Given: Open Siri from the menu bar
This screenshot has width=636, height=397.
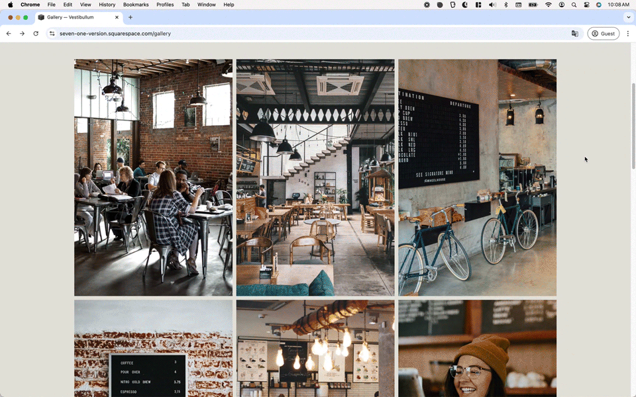Looking at the screenshot, I should point(599,5).
